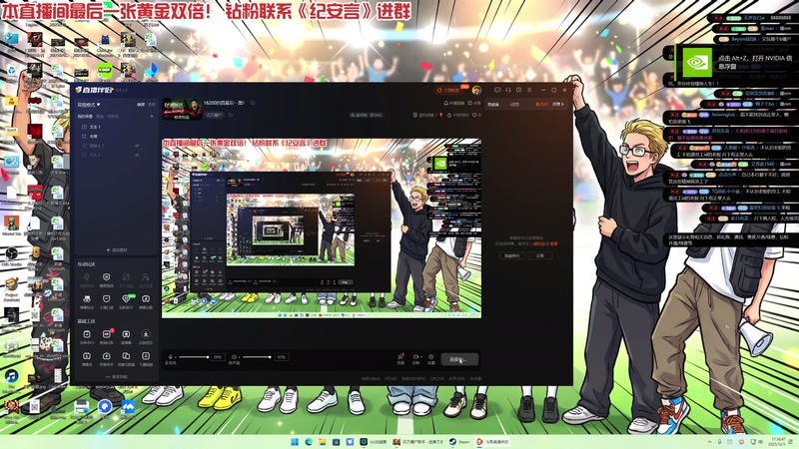799x449 pixels.
Task: Refresh the stream category tag
Action: pos(230,115)
